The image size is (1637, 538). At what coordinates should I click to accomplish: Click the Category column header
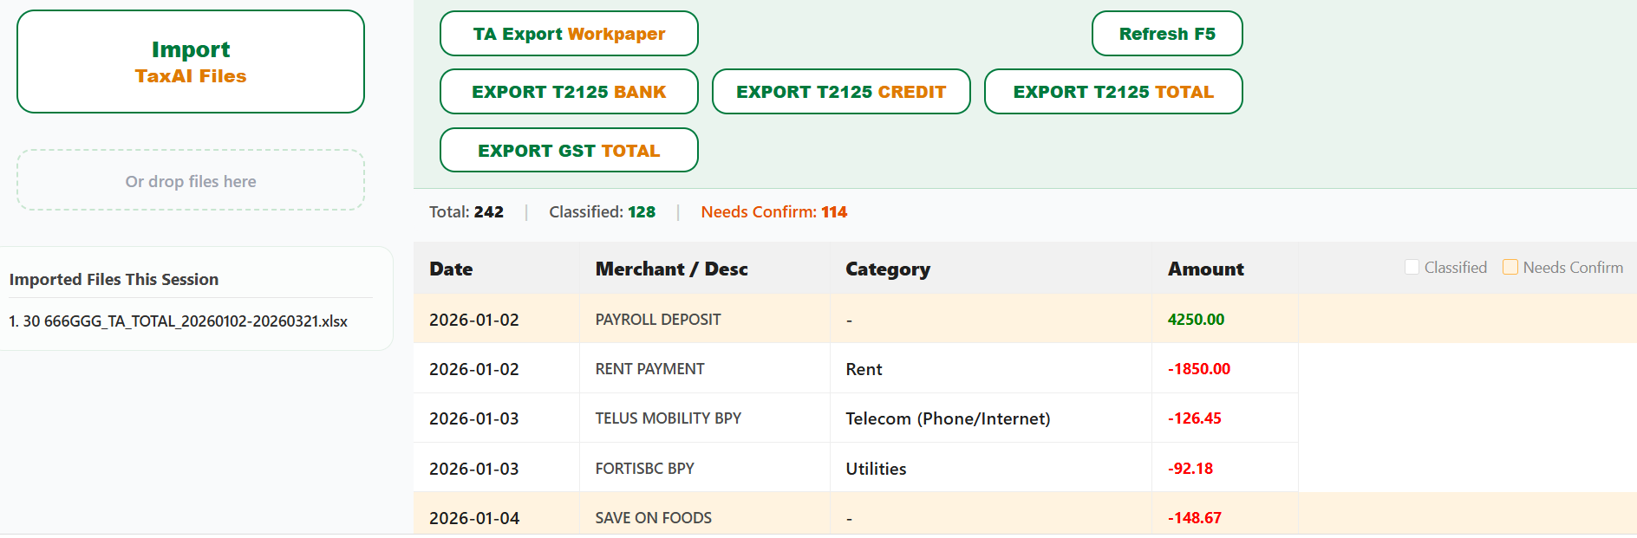pos(887,269)
